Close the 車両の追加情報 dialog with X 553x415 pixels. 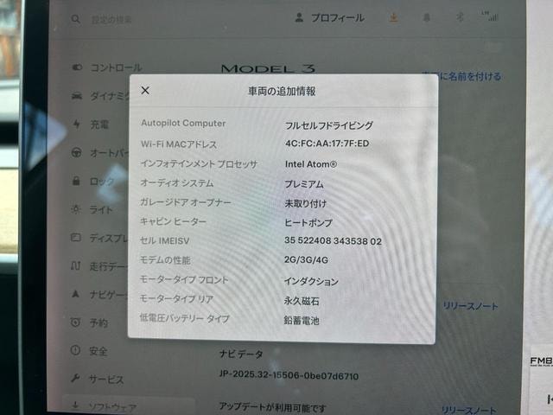pyautogui.click(x=145, y=90)
